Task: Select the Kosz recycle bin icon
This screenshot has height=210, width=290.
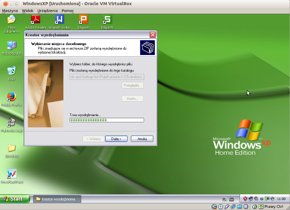Action: [x=12, y=74]
